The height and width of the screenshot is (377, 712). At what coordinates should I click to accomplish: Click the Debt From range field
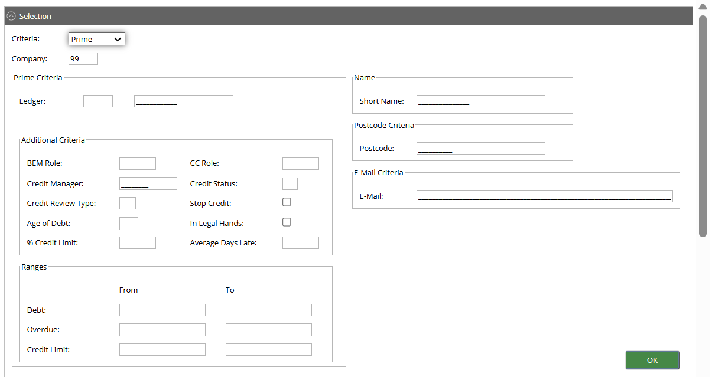pos(162,310)
